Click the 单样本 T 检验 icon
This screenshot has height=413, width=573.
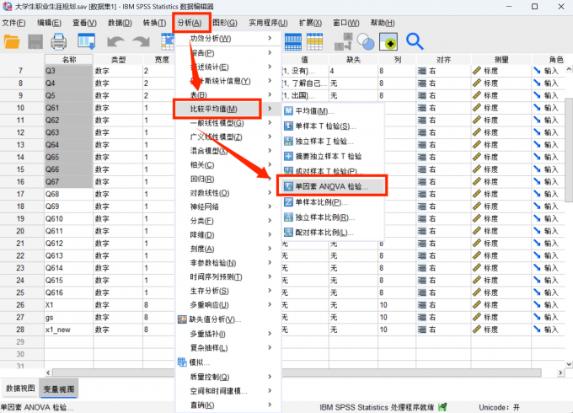(x=289, y=126)
